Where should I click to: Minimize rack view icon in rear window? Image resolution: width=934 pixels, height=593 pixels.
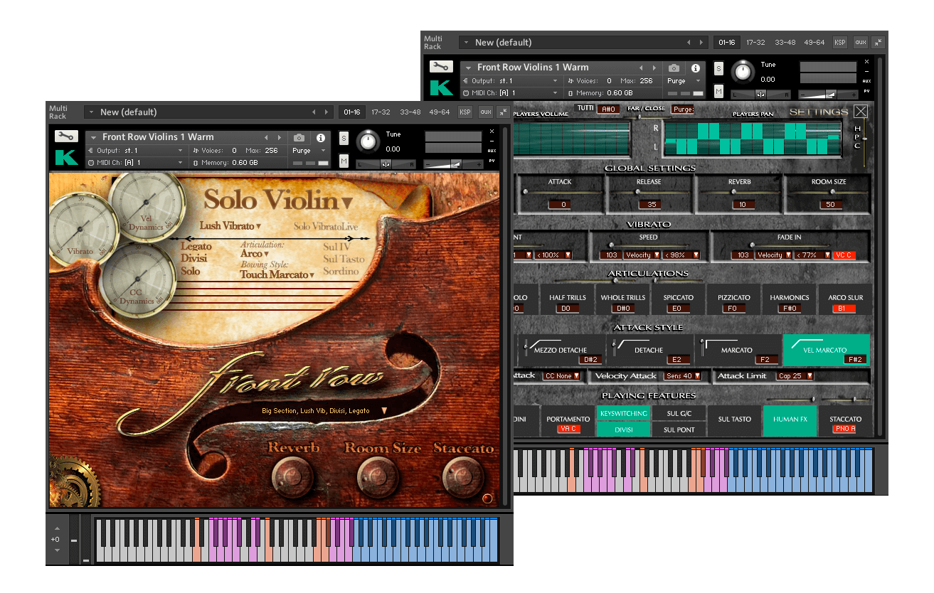click(x=879, y=42)
